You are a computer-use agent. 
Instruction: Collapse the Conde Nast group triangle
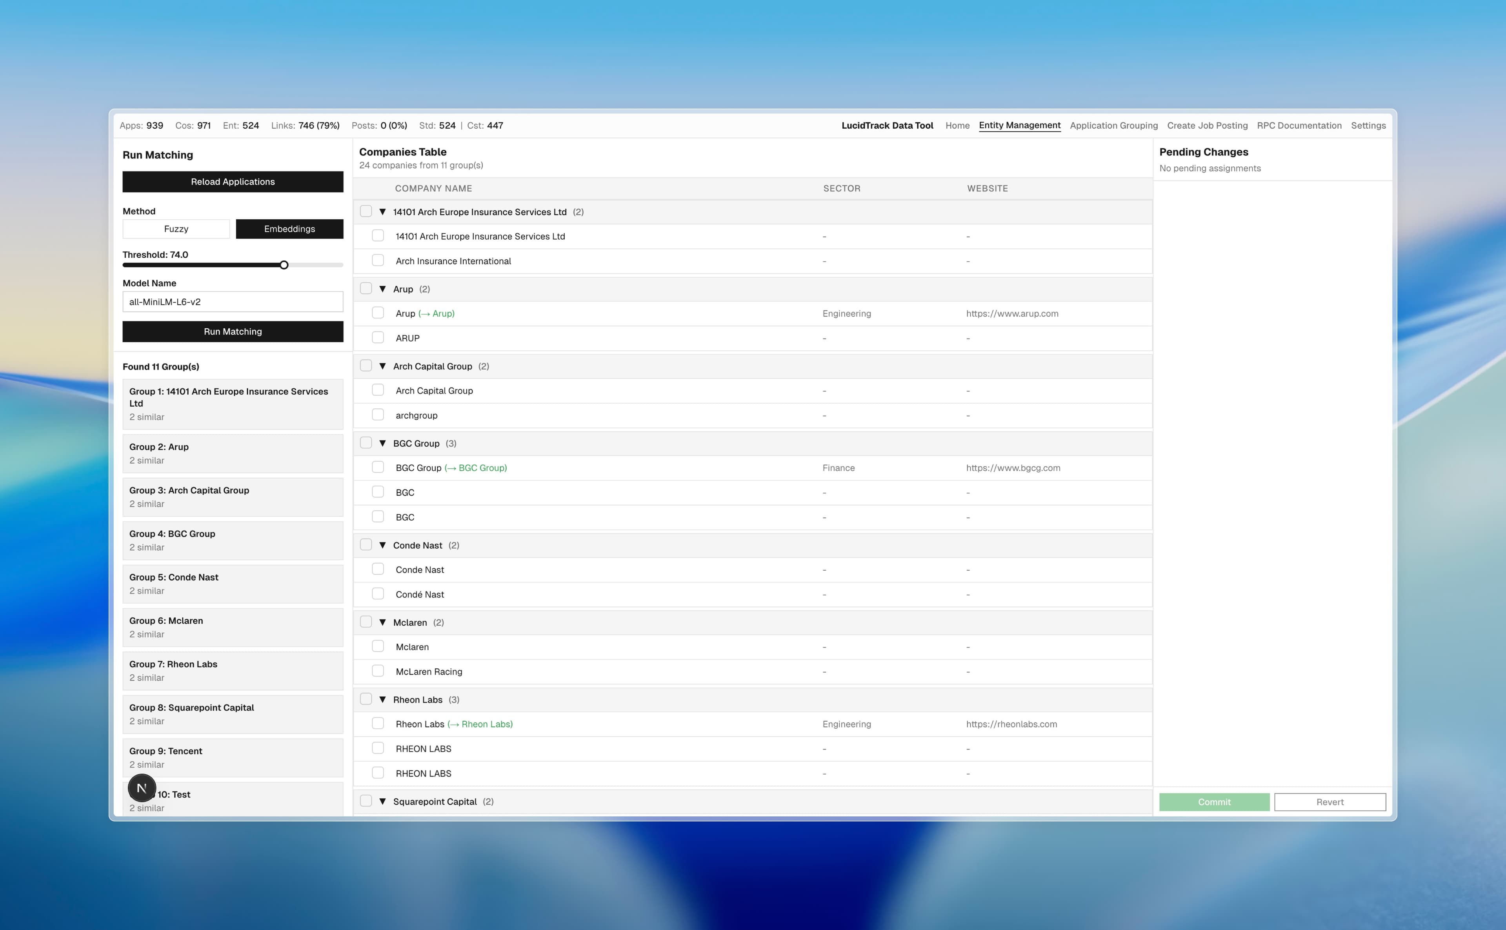pos(382,545)
